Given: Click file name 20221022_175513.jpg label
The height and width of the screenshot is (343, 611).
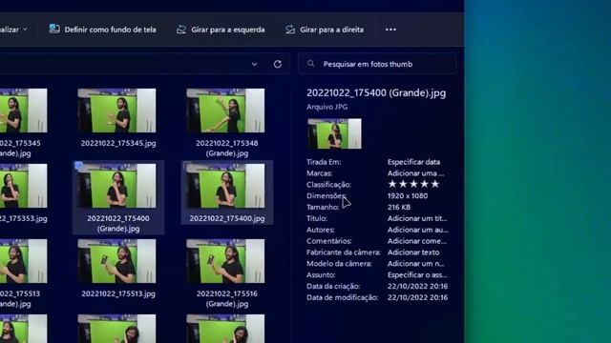Looking at the screenshot, I should coord(118,293).
